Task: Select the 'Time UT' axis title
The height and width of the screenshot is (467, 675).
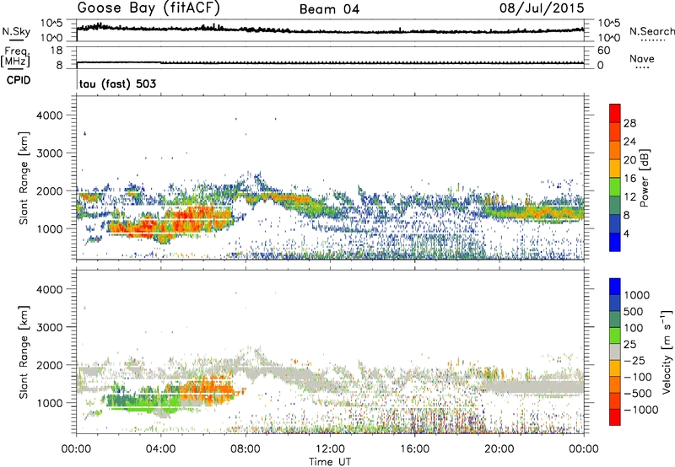Action: [330, 461]
